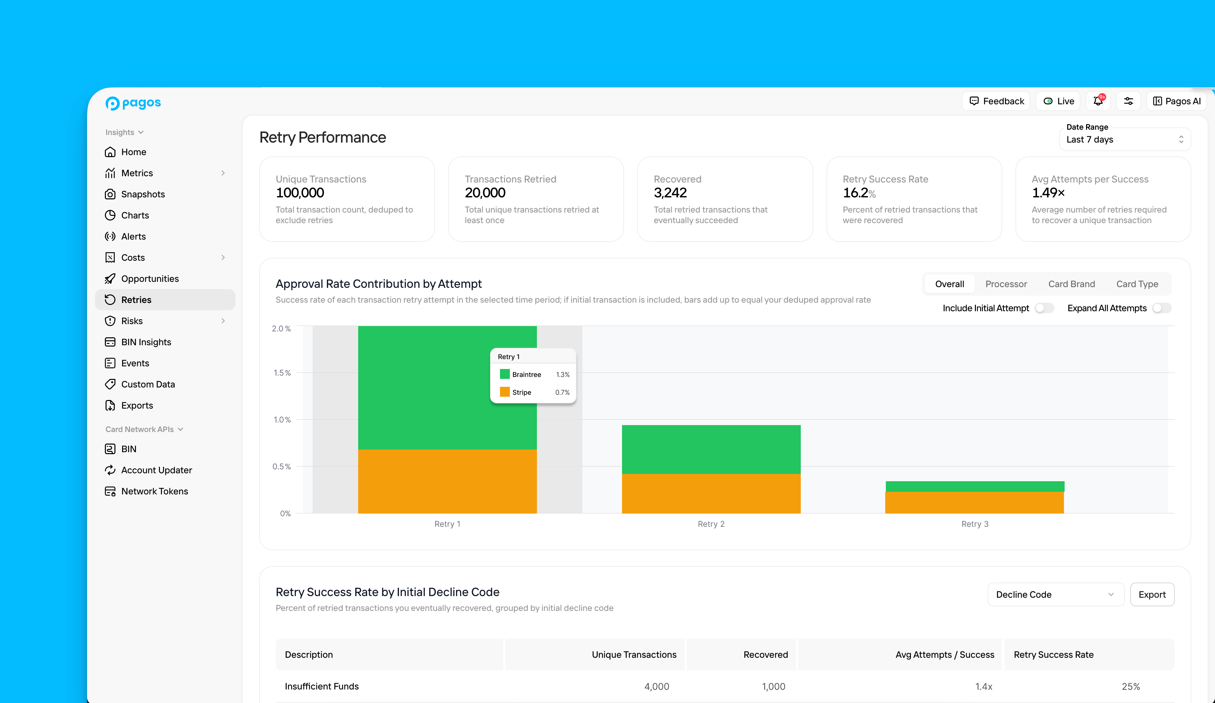The width and height of the screenshot is (1215, 703).
Task: Click the orange Stripe swatch in tooltip
Action: [x=505, y=392]
